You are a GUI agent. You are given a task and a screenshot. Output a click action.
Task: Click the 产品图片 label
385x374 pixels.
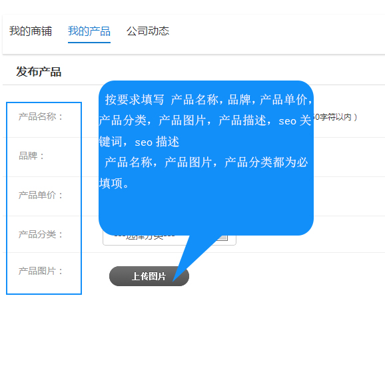(x=41, y=272)
